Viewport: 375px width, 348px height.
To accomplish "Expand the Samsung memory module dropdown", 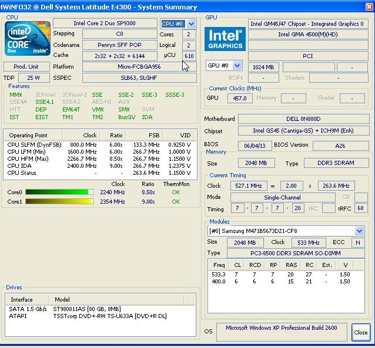I will coord(359,231).
